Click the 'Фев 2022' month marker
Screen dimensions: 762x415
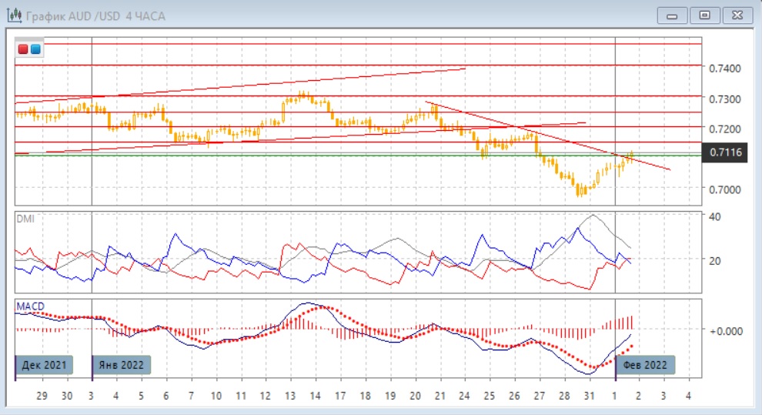click(645, 365)
